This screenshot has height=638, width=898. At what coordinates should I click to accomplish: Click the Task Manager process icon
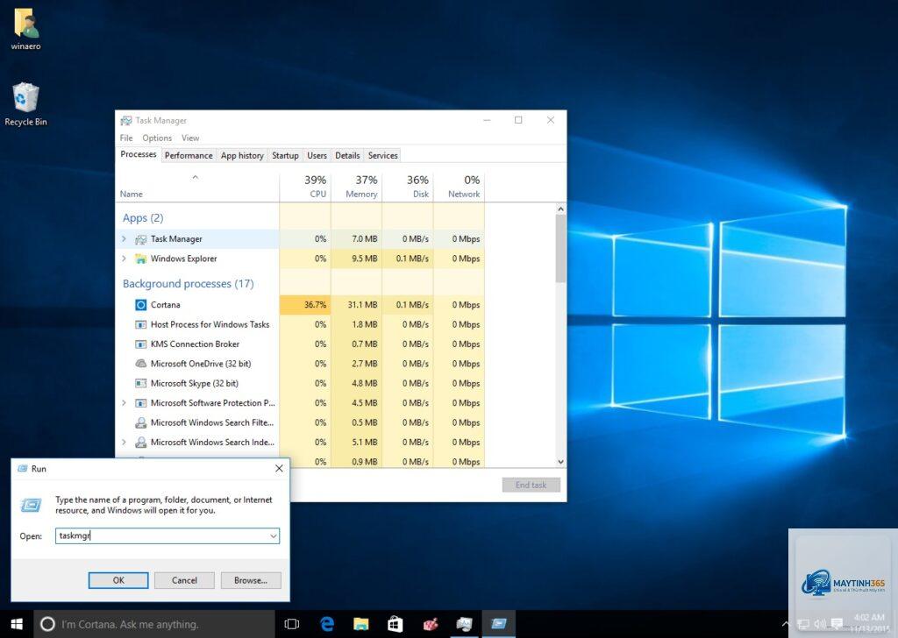tap(140, 239)
